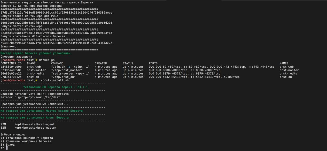Image resolution: width=327 pixels, height=151 pixels.
Task: Select option 1 Установка компонент Береста
Action: point(27,138)
